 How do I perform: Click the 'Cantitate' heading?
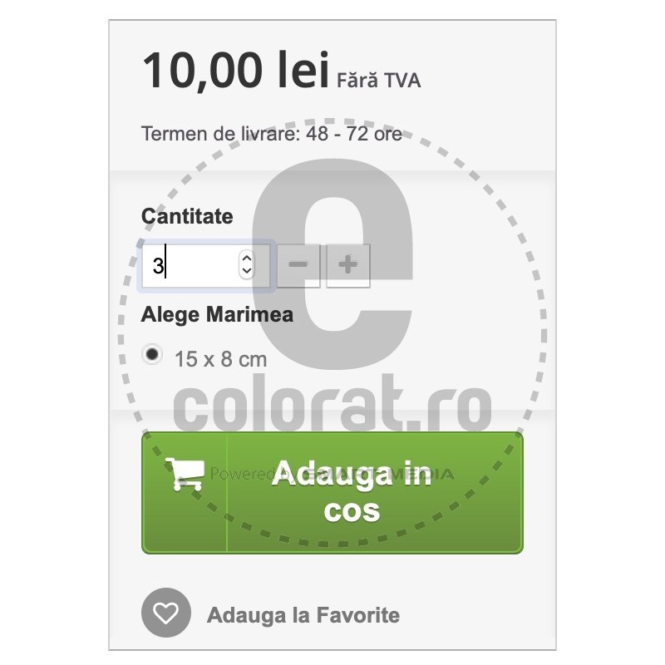pyautogui.click(x=187, y=216)
